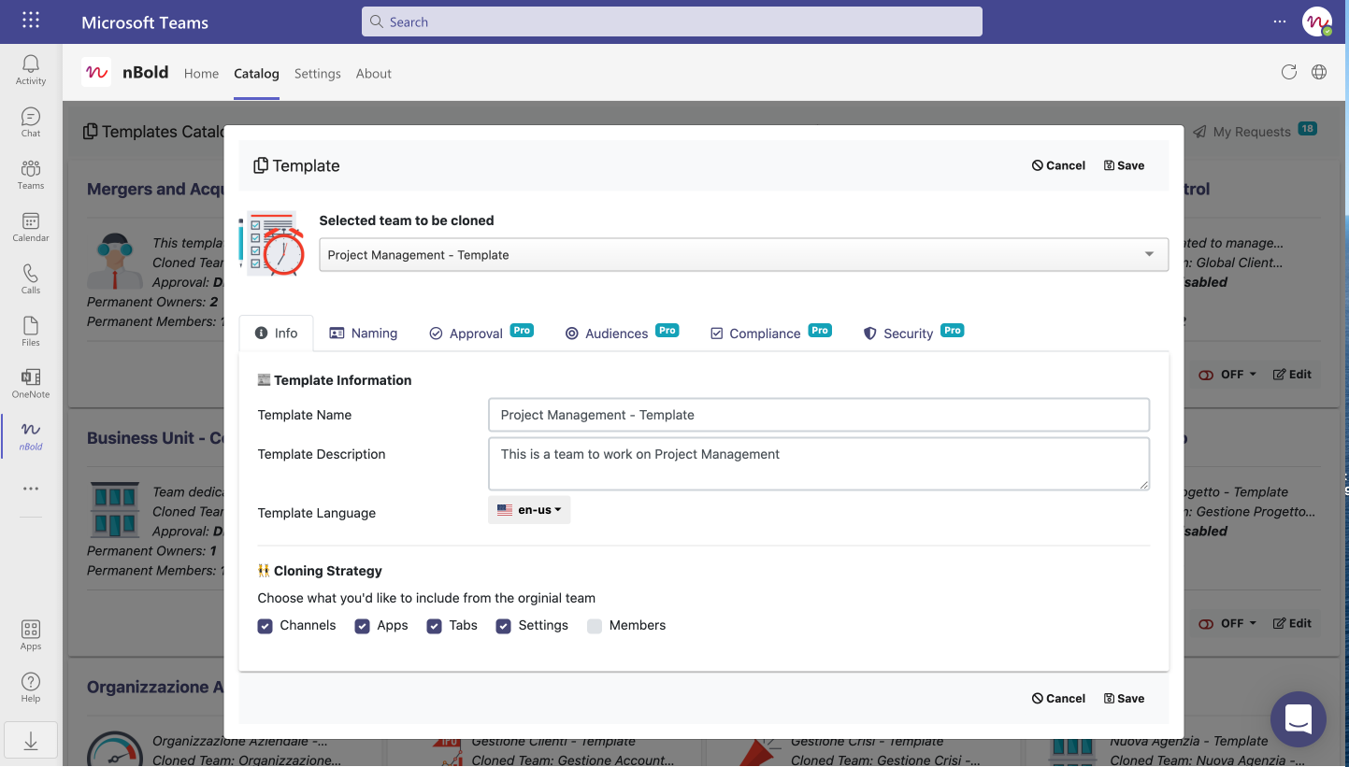This screenshot has height=767, width=1349.
Task: Go to Calendar in the sidebar
Action: tap(31, 227)
